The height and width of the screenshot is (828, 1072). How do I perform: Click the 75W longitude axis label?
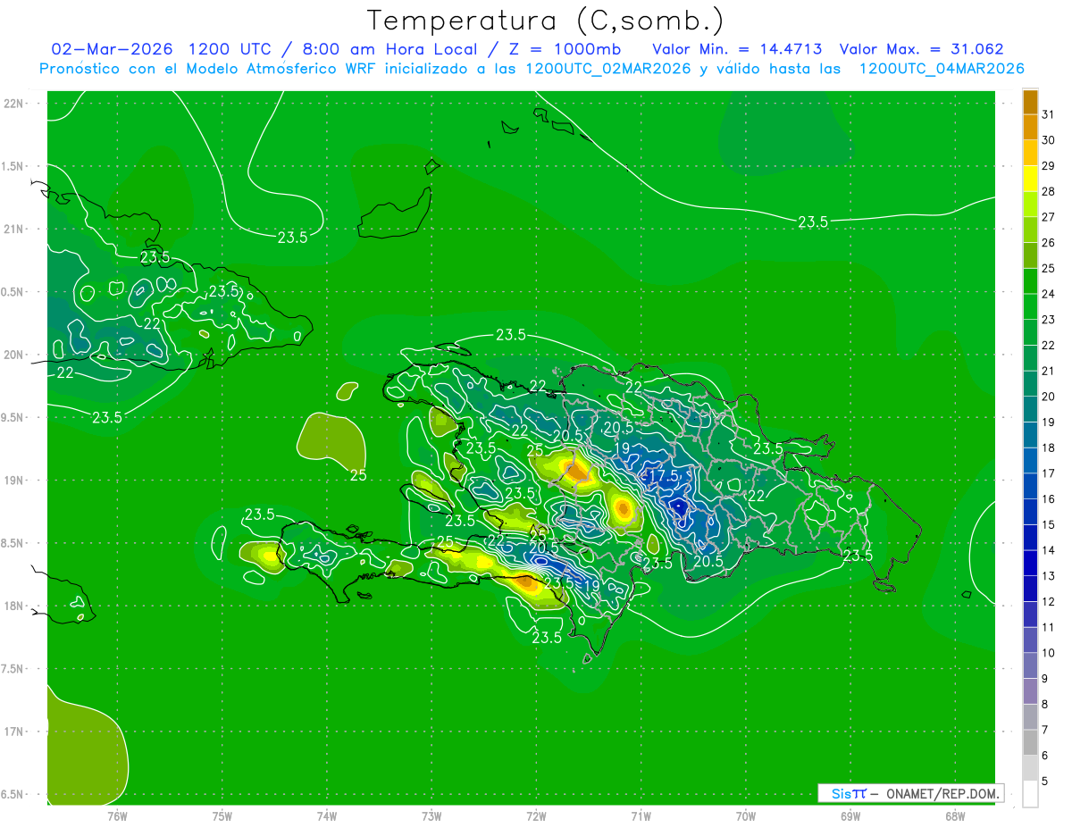point(222,815)
